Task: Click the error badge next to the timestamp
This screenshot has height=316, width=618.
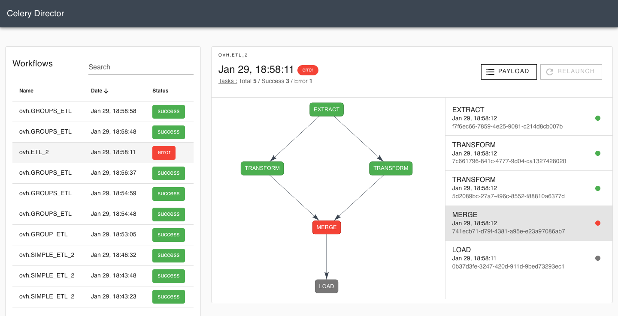Action: [x=308, y=70]
